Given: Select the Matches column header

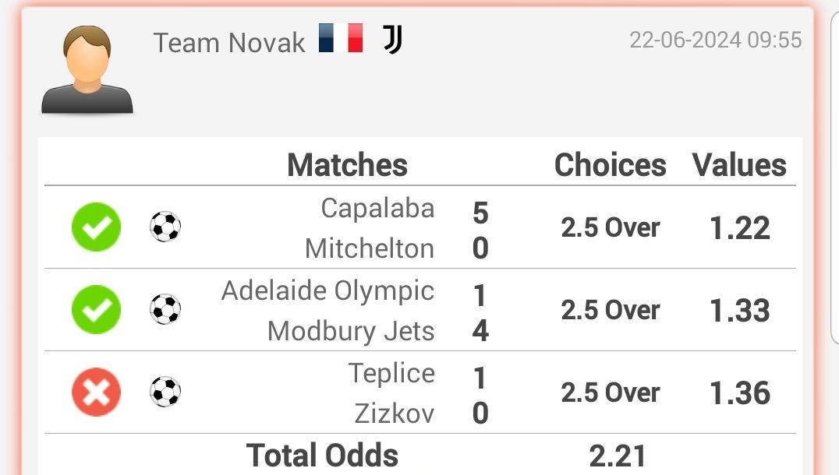Looking at the screenshot, I should (x=347, y=164).
